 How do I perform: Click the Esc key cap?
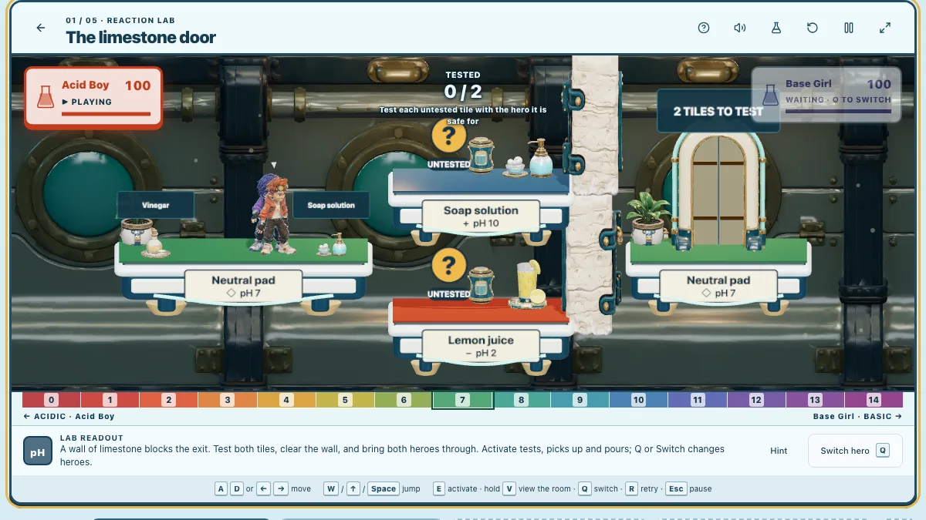(677, 488)
